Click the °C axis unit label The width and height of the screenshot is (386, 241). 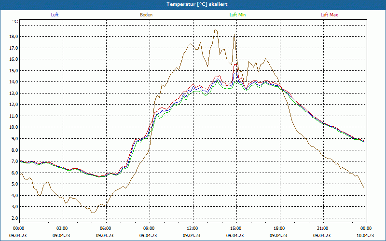tap(15, 22)
